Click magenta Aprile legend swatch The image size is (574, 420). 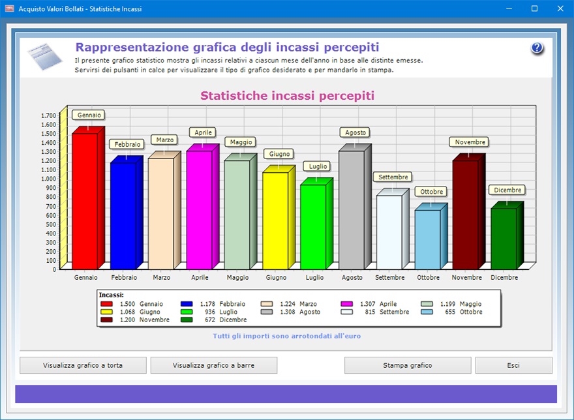tap(346, 304)
